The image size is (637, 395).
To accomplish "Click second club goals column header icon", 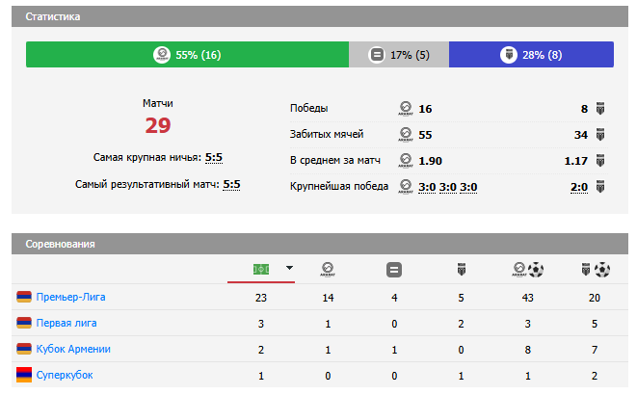I will click(x=595, y=270).
